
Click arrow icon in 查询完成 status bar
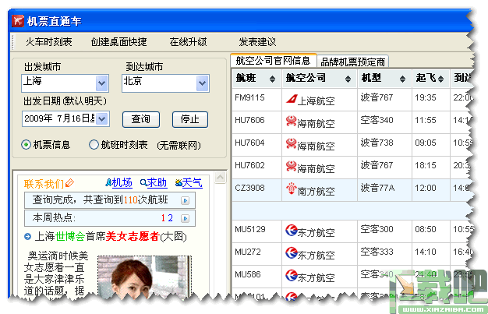[x=186, y=201]
